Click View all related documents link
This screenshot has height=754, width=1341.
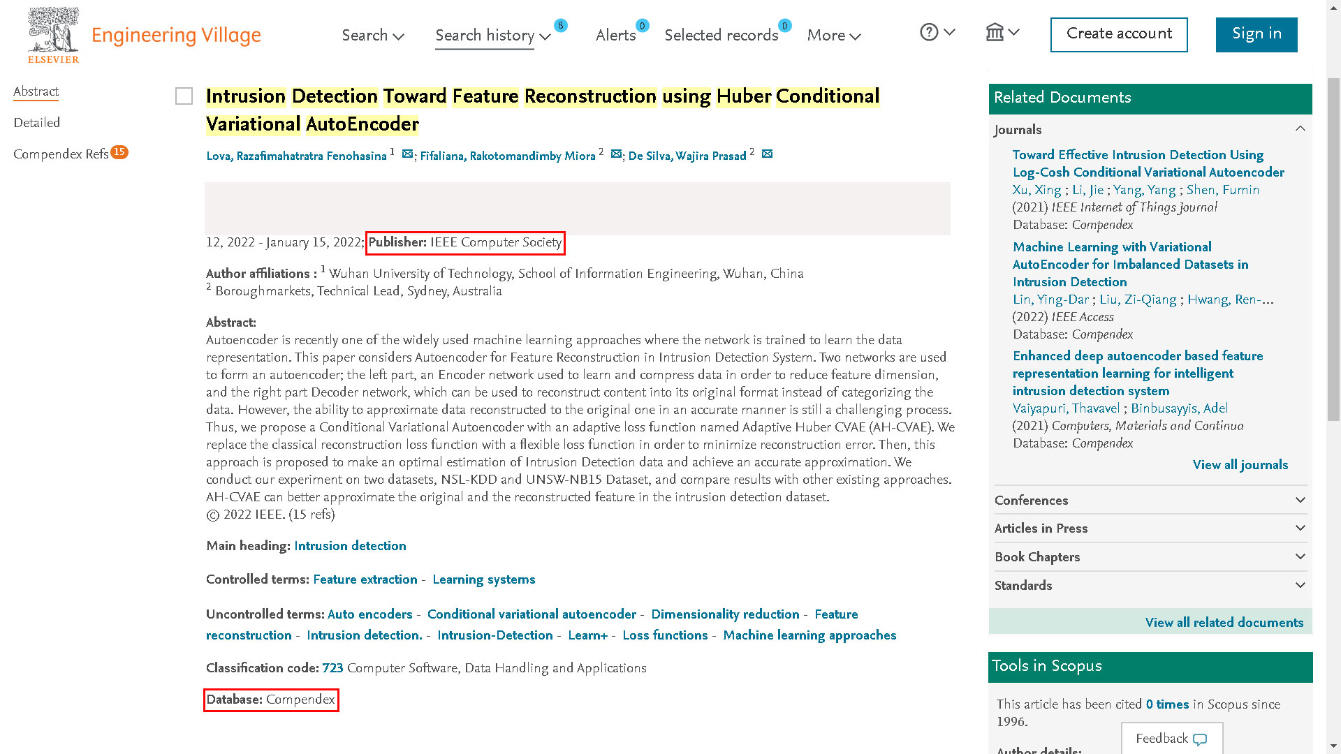pyautogui.click(x=1224, y=623)
